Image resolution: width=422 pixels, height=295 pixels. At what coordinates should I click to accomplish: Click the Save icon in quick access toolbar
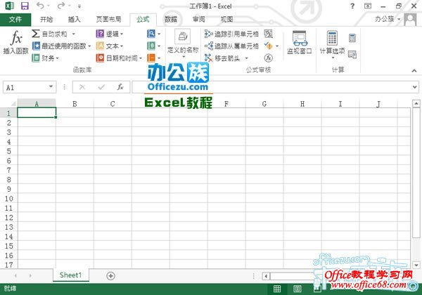point(25,6)
